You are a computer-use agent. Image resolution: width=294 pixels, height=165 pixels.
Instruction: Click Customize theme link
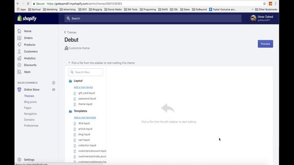[79, 48]
